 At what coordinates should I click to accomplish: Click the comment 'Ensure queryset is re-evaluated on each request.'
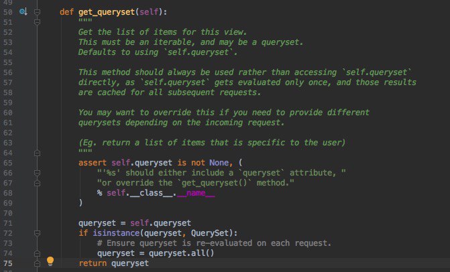tap(215, 243)
